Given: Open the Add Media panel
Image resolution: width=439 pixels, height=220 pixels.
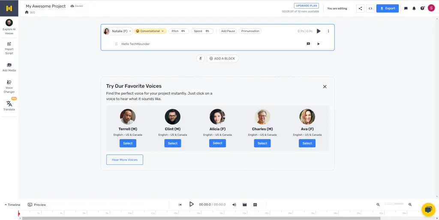Looking at the screenshot, I should (9, 67).
